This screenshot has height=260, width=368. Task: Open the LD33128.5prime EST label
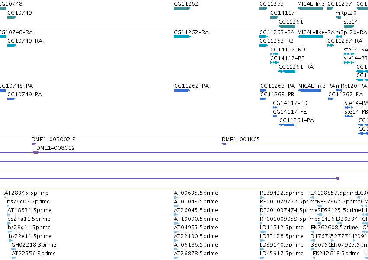coord(282,236)
